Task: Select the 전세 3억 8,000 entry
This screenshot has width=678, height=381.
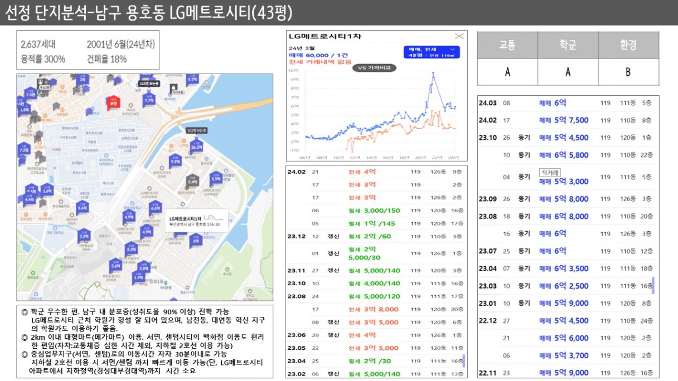Action: coord(374,309)
